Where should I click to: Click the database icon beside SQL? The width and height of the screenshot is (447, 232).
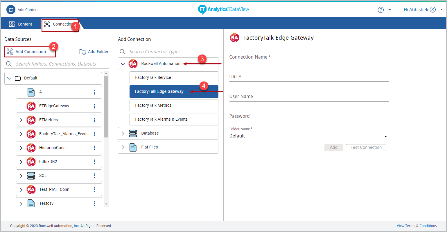coord(31,176)
